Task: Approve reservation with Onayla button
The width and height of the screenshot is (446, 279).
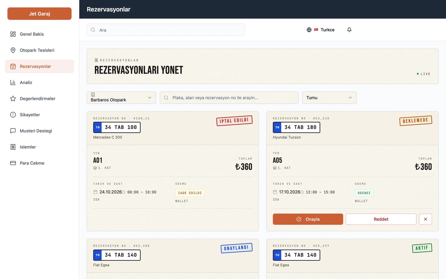Action: [308, 219]
